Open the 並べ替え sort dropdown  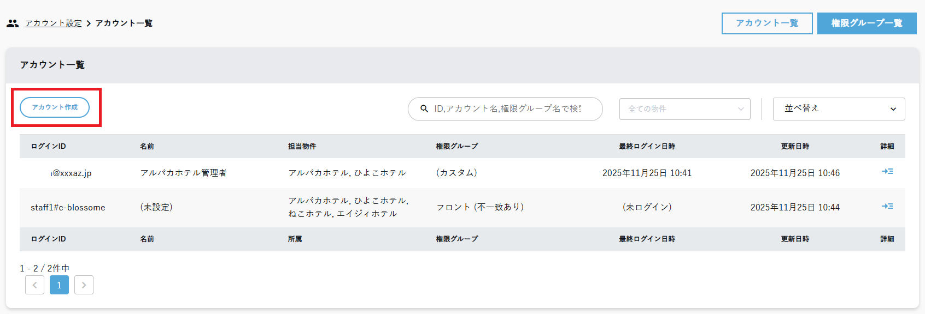pyautogui.click(x=839, y=109)
